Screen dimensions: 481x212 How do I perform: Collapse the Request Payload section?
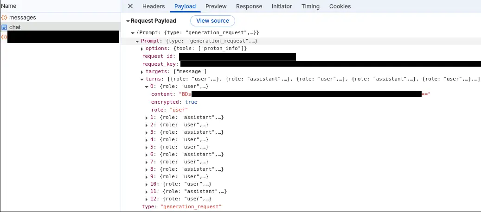[128, 21]
